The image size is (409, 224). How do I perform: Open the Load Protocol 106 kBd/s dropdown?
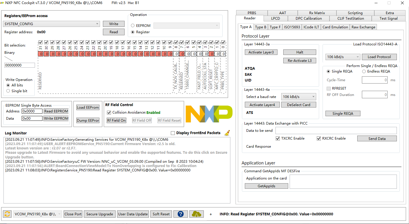click(343, 57)
